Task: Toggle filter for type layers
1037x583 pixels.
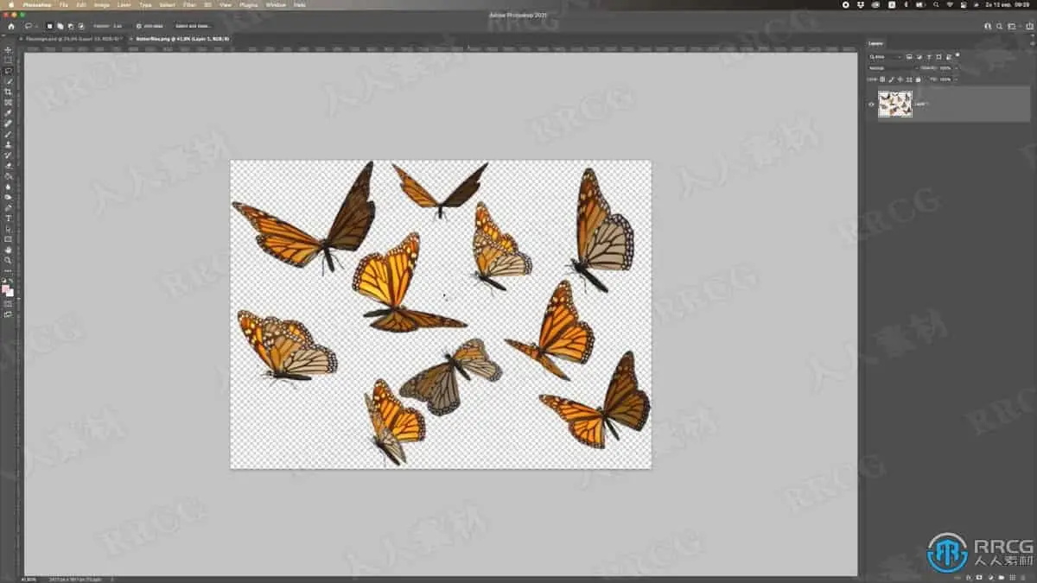Action: click(929, 57)
